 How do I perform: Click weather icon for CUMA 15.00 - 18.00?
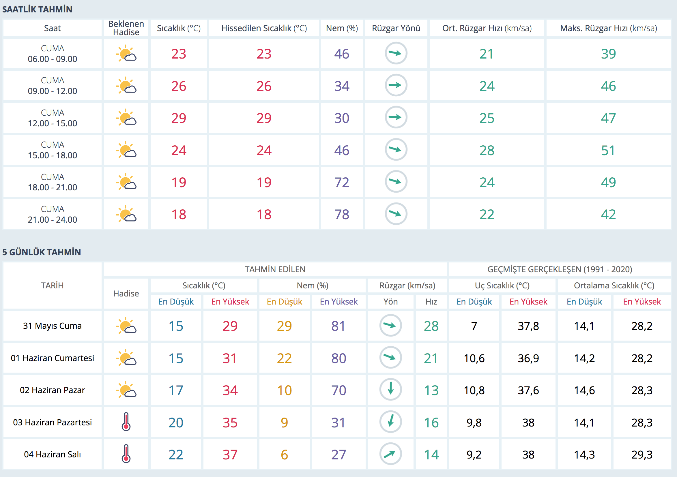126,150
